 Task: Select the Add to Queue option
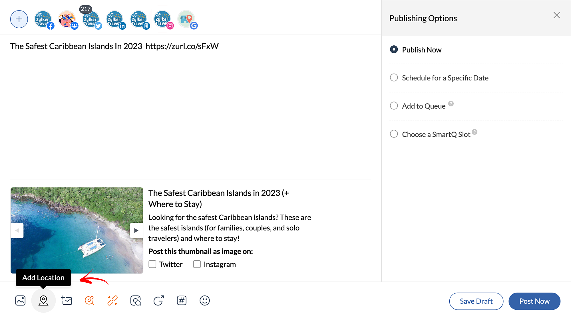394,106
